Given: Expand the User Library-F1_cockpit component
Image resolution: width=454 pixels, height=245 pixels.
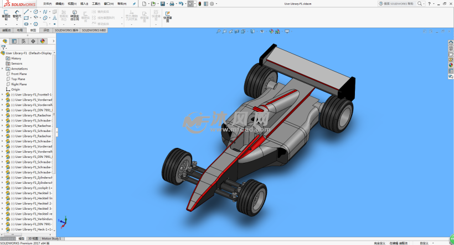Looking at the screenshot, I should coord(2,188).
